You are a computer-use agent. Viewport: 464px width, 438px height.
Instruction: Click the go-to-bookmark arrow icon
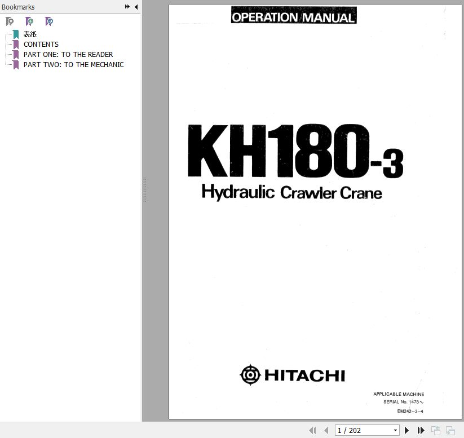(49, 21)
